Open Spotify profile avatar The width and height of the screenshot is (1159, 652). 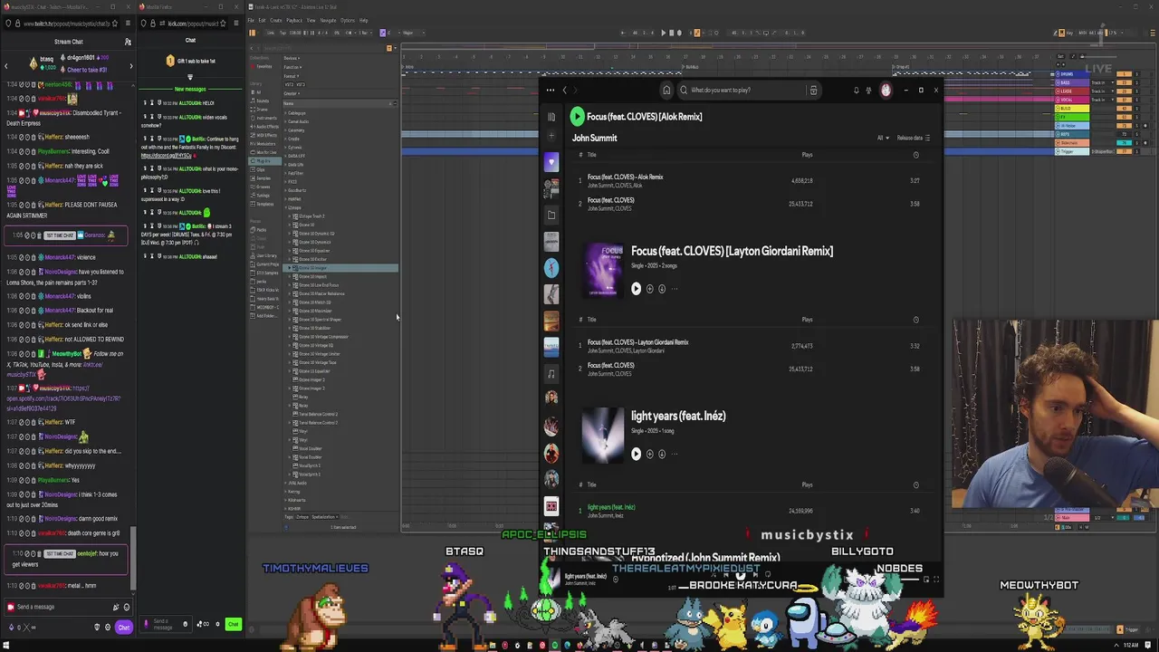pyautogui.click(x=886, y=90)
